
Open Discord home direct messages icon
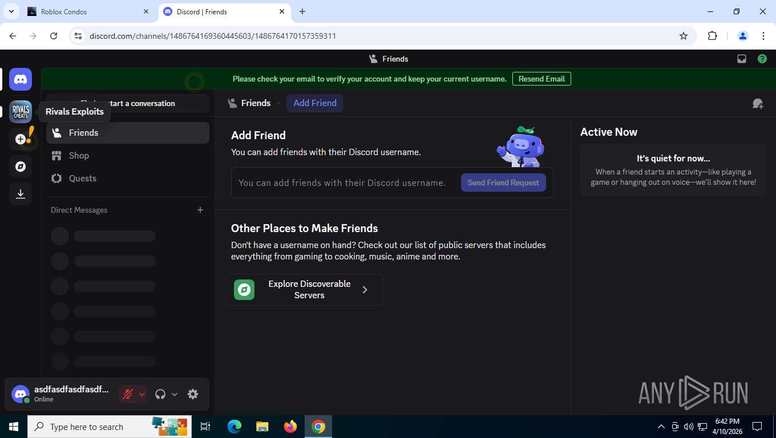(x=21, y=79)
